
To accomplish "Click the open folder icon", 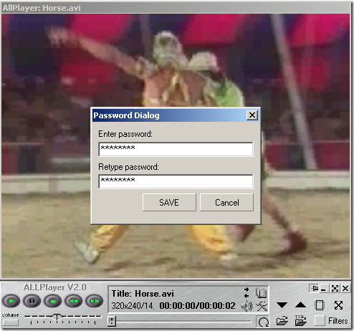I will point(282,321).
